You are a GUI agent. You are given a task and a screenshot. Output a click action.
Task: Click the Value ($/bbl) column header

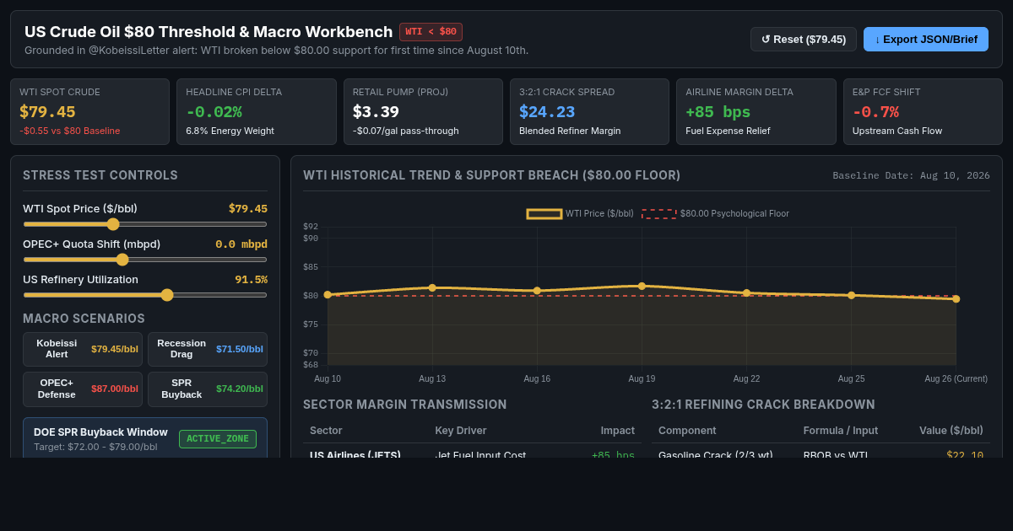951,431
